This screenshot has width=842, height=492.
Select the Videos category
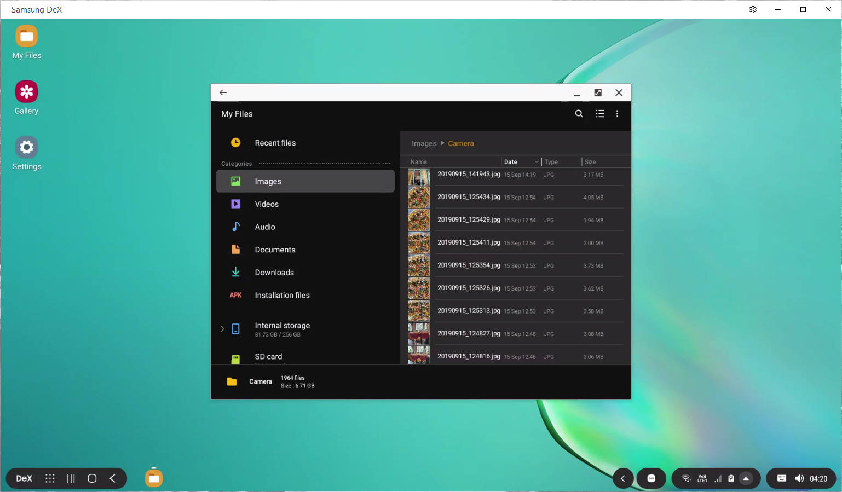(305, 204)
